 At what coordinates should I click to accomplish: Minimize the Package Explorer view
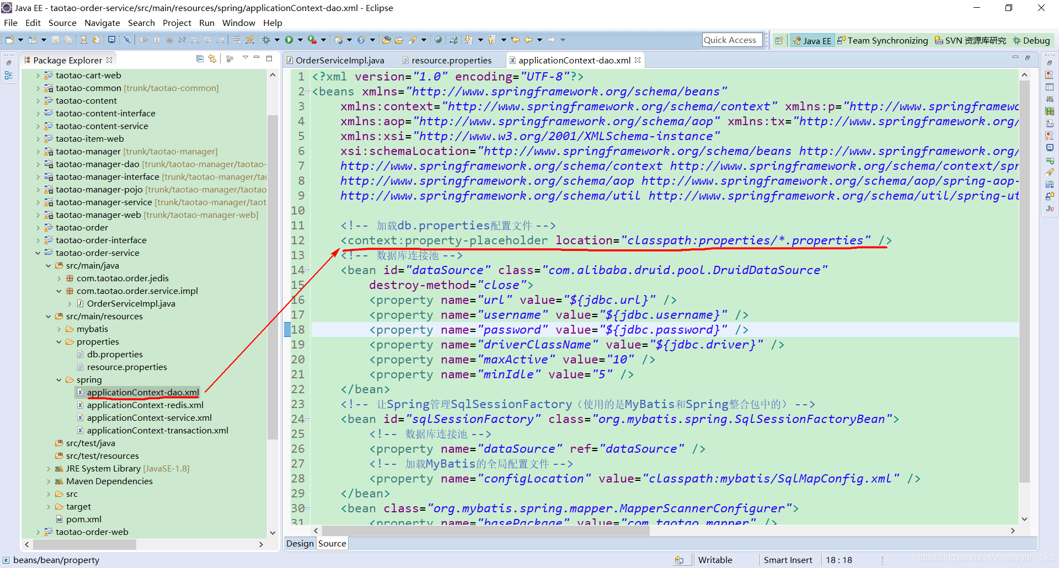coord(256,58)
